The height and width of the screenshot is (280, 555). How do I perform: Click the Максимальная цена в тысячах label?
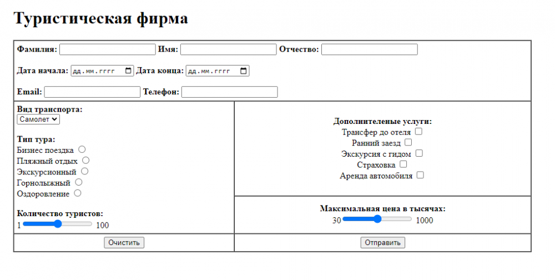[382, 208]
